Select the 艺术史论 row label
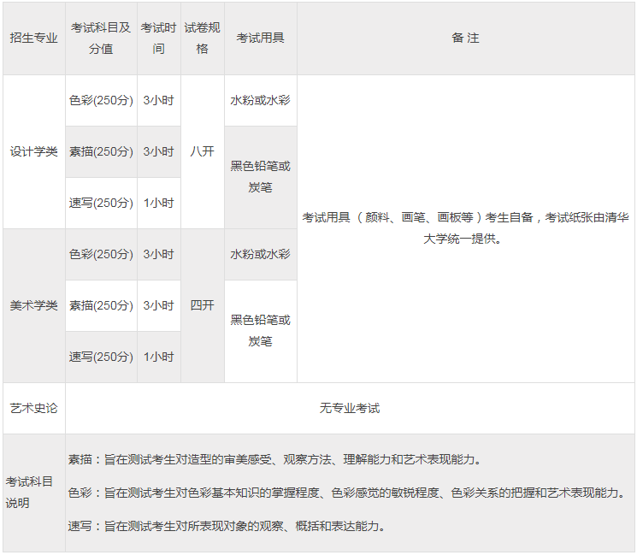Viewport: 637px width, 555px height. 33,408
